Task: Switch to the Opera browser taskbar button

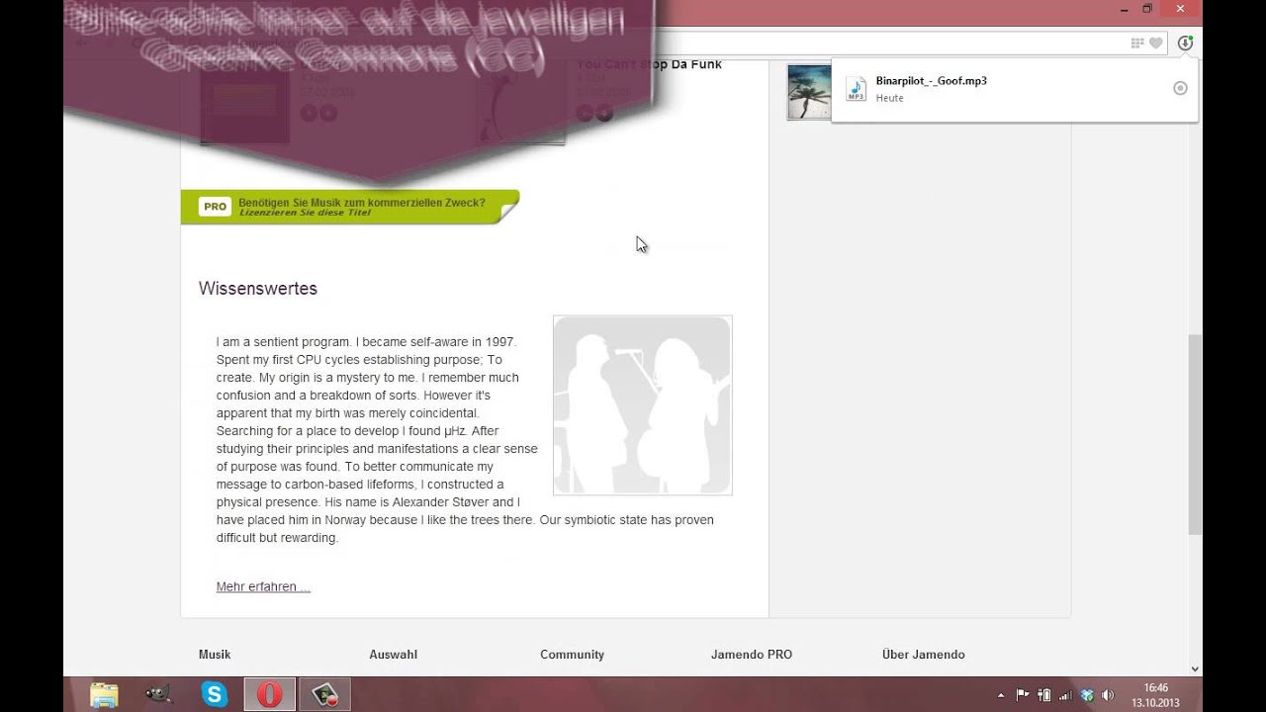Action: (269, 695)
